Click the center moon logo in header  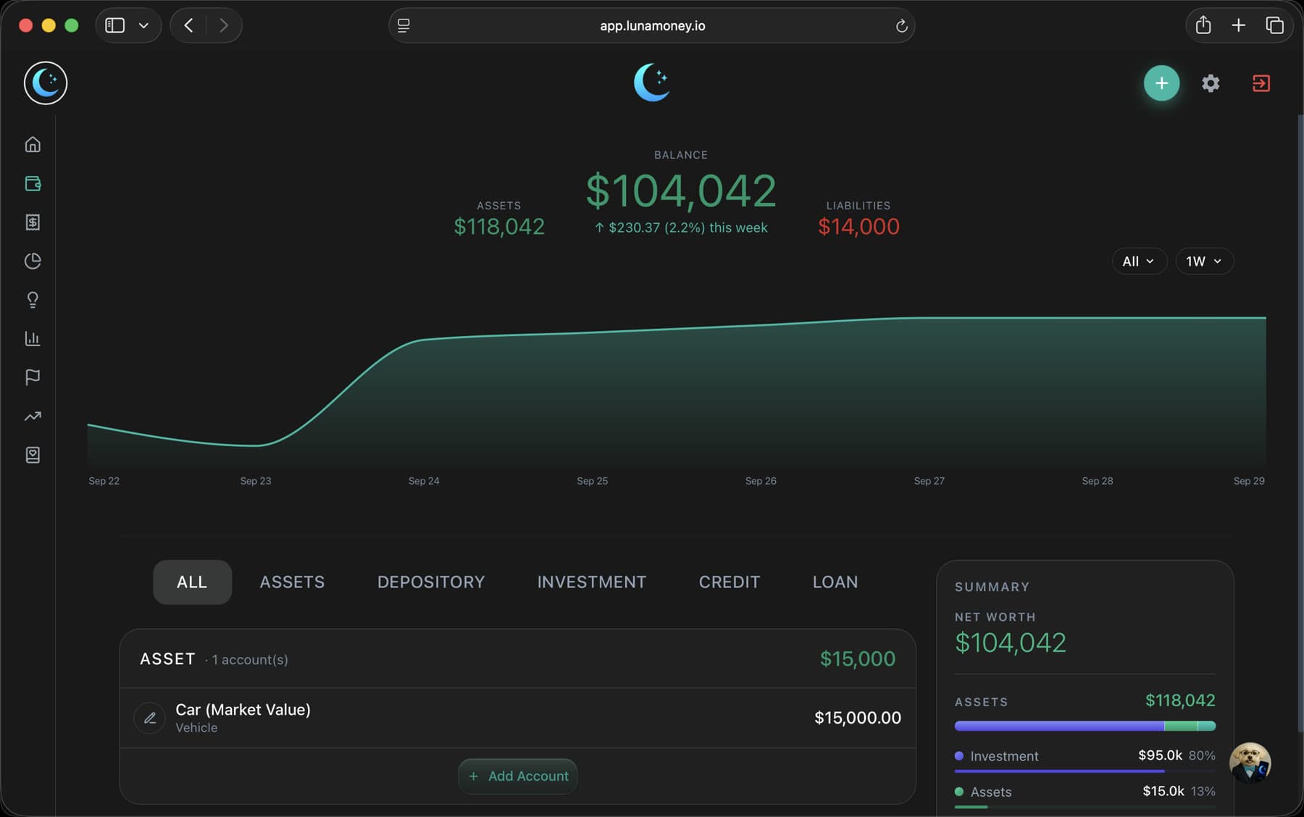pos(652,83)
